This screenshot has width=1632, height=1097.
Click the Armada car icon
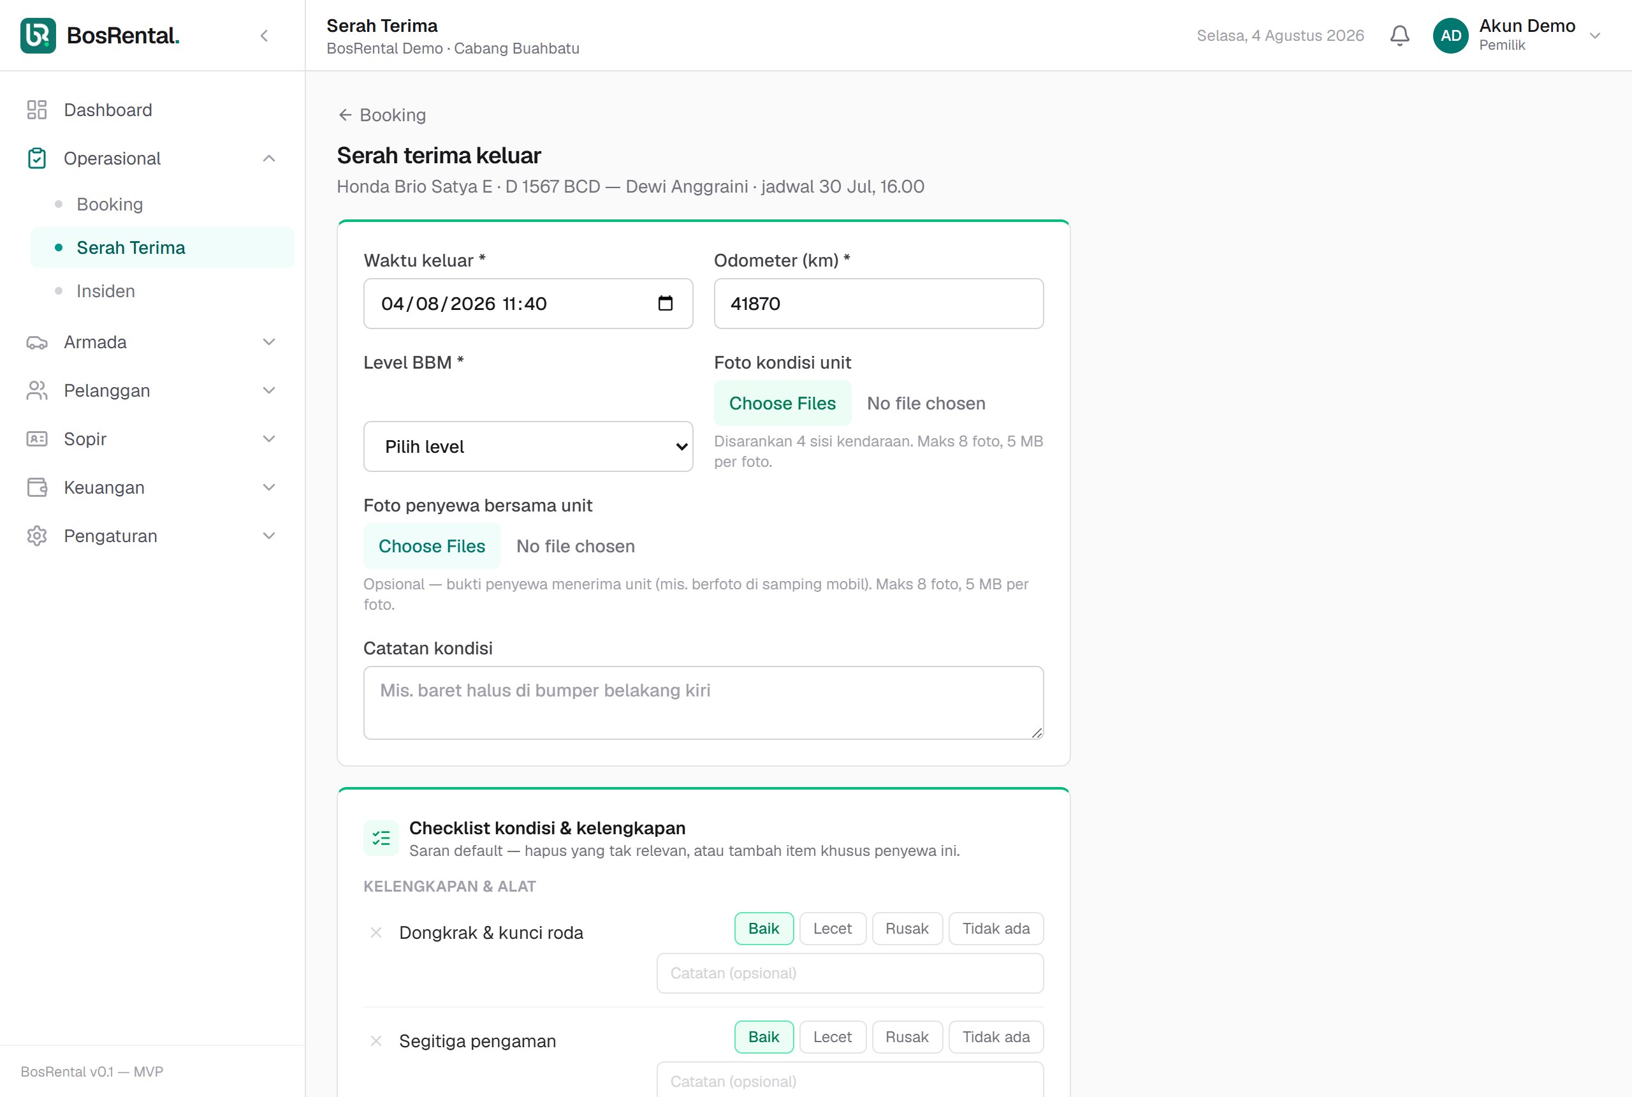point(37,342)
